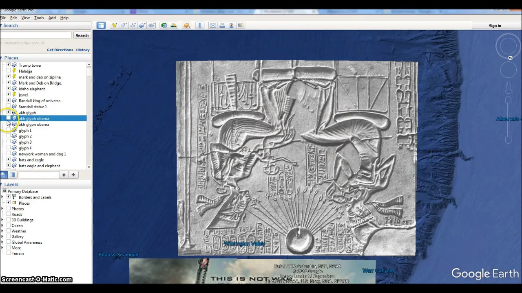Open the ruler measurement tool

[x=200, y=25]
